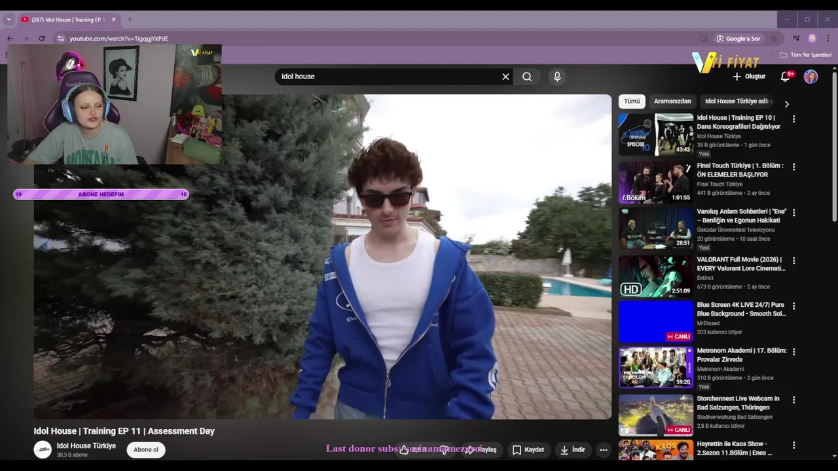Open the YouTube account avatar menu

coord(811,77)
